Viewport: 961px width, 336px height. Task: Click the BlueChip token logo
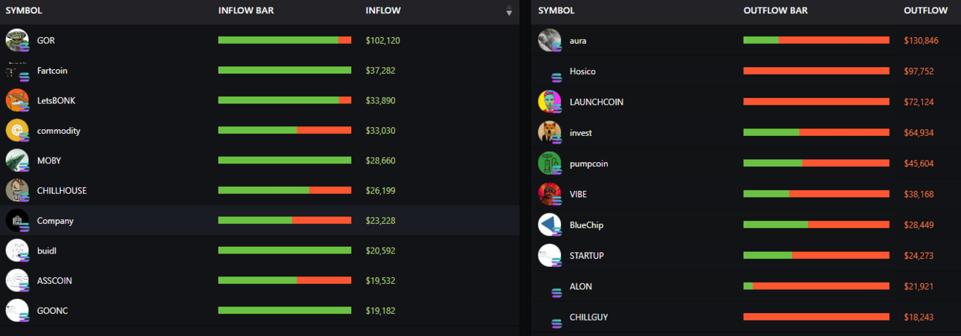[x=549, y=224]
